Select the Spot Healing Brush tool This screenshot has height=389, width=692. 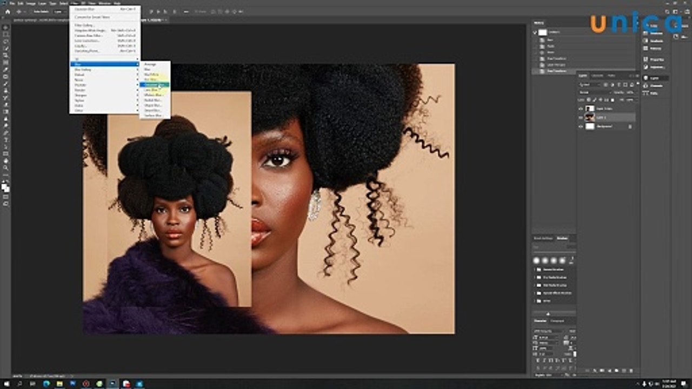point(6,76)
